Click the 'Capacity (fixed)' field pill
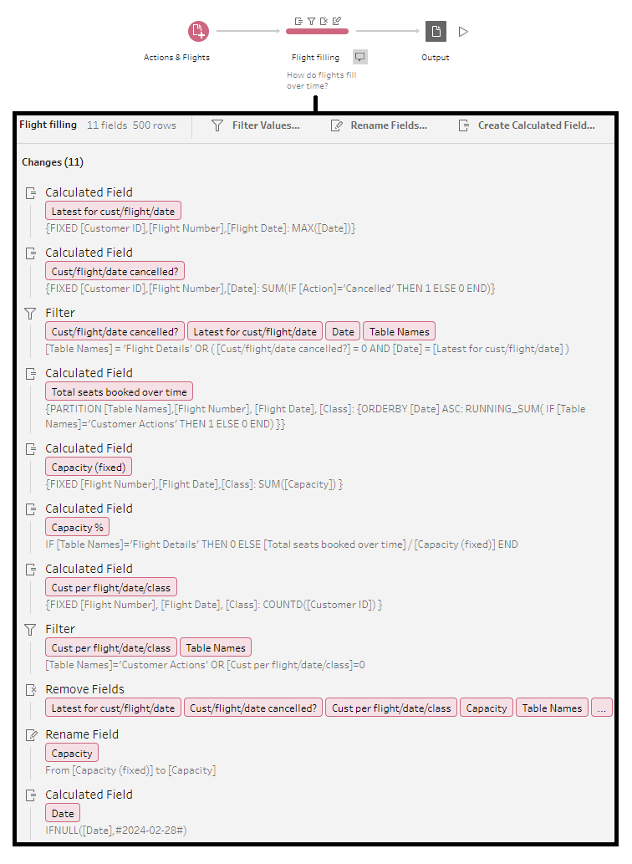This screenshot has height=864, width=632. [89, 468]
